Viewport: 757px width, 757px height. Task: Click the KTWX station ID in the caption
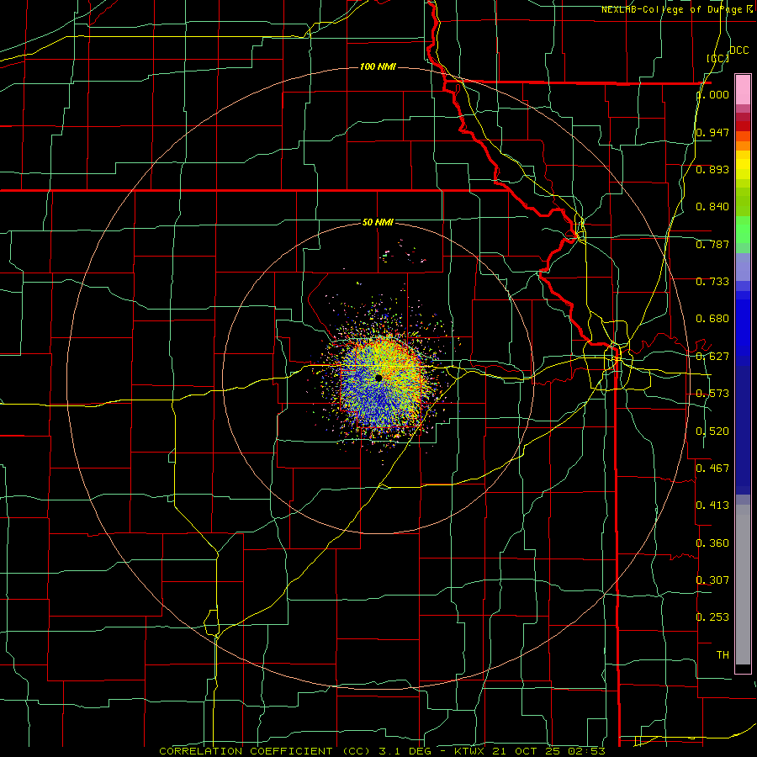pyautogui.click(x=469, y=751)
